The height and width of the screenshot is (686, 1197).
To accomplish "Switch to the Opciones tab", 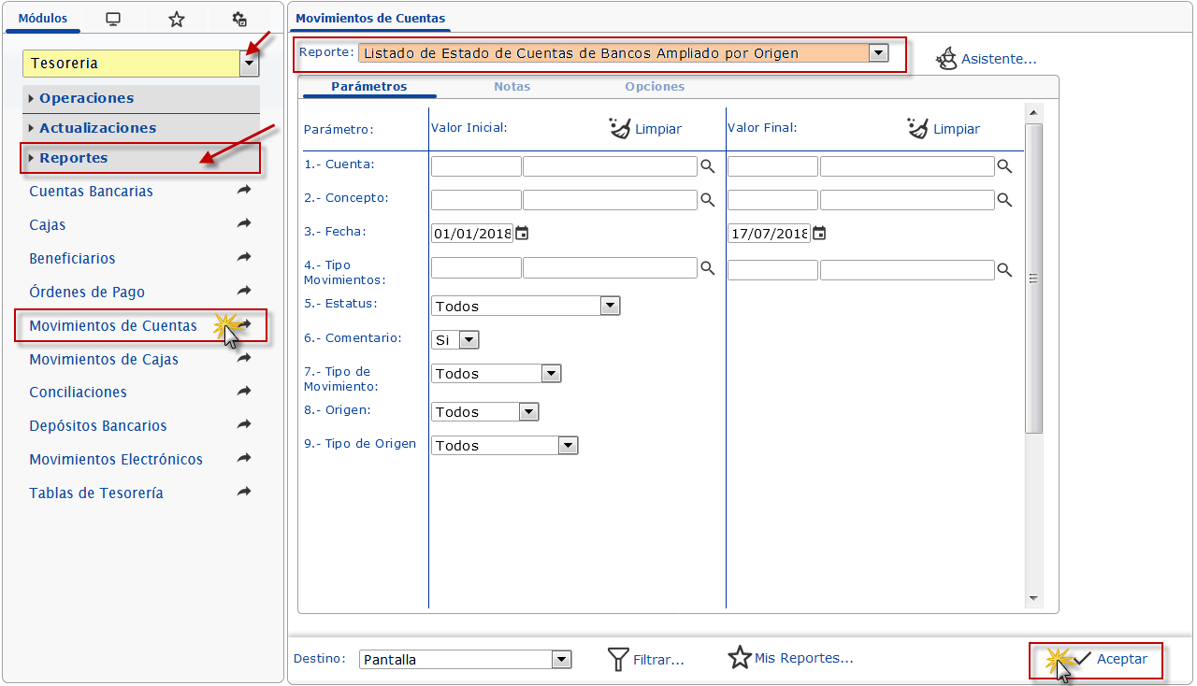I will point(655,86).
